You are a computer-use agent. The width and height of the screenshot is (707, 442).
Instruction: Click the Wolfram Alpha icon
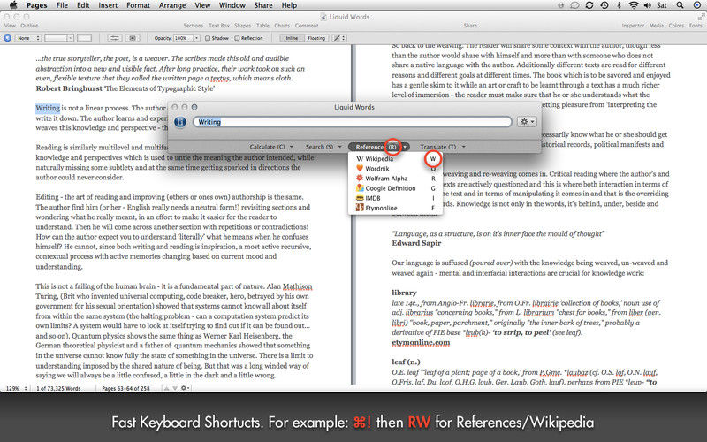click(360, 179)
